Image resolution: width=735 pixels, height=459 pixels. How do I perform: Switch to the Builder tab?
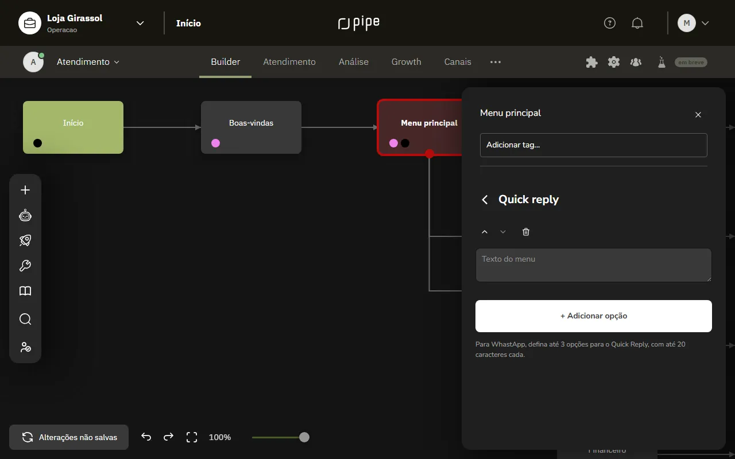[x=225, y=62]
